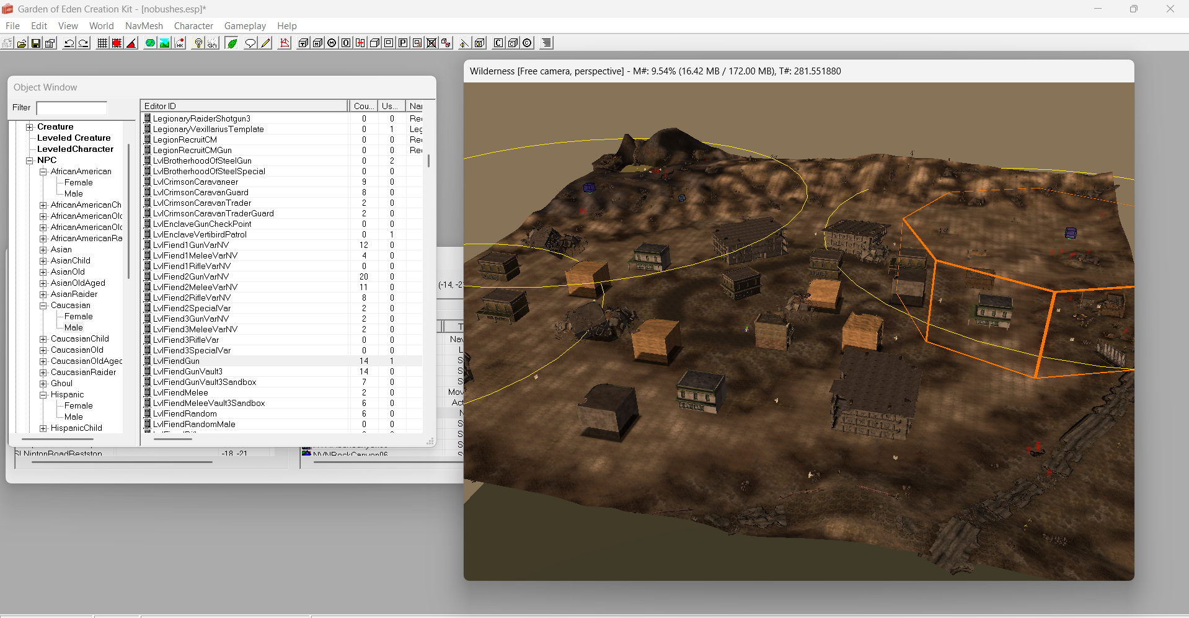Click the object list horizontal scrollbar thumb
Screen dimensions: 1189x618
click(x=173, y=439)
